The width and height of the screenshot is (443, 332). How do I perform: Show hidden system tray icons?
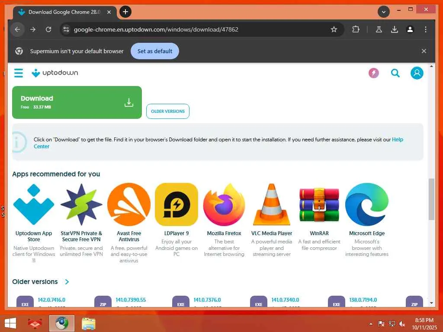(x=371, y=324)
